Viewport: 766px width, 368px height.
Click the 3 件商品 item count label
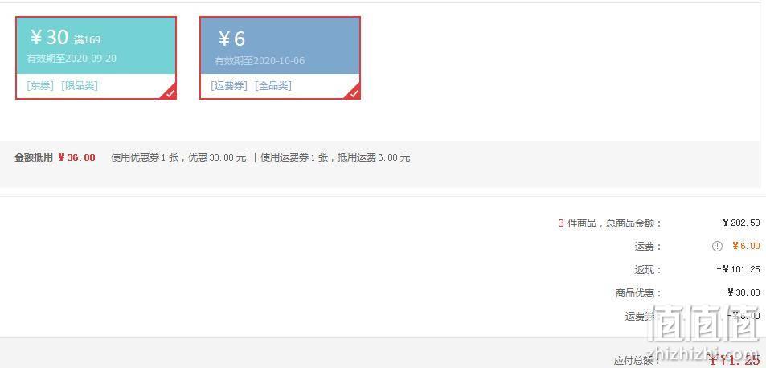577,223
